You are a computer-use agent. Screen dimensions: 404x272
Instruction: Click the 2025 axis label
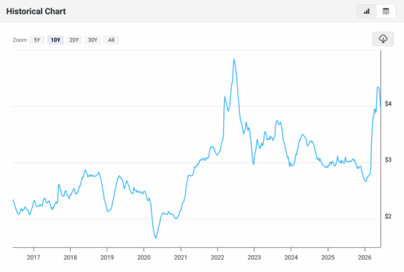(327, 257)
